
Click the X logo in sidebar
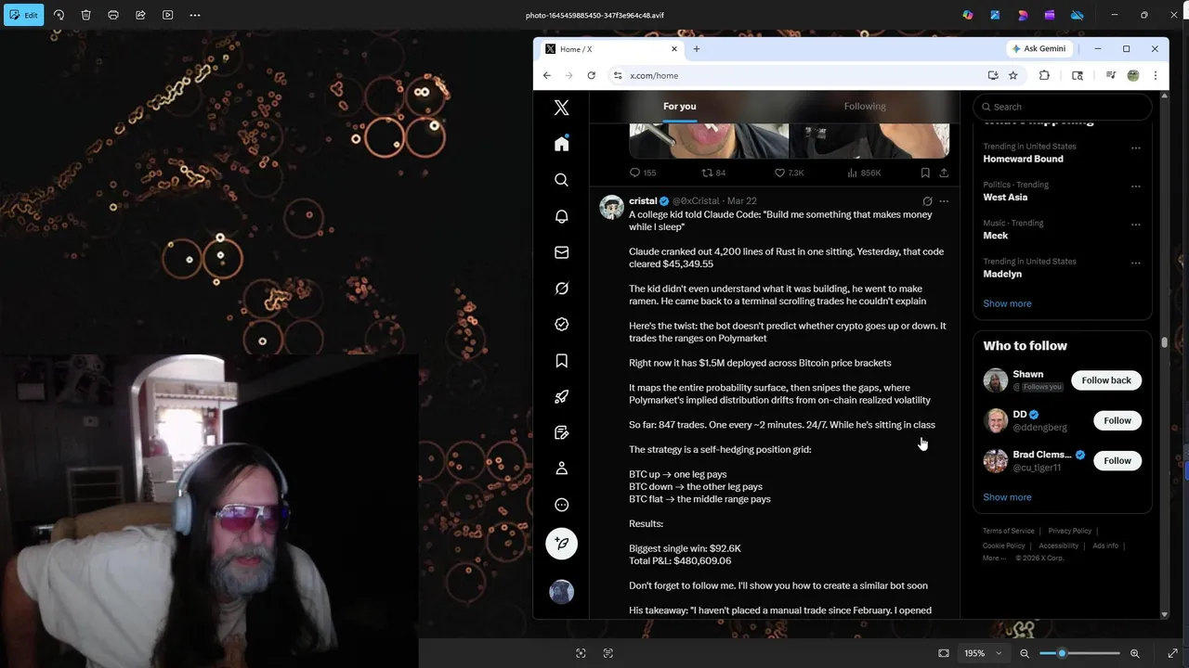coord(561,108)
